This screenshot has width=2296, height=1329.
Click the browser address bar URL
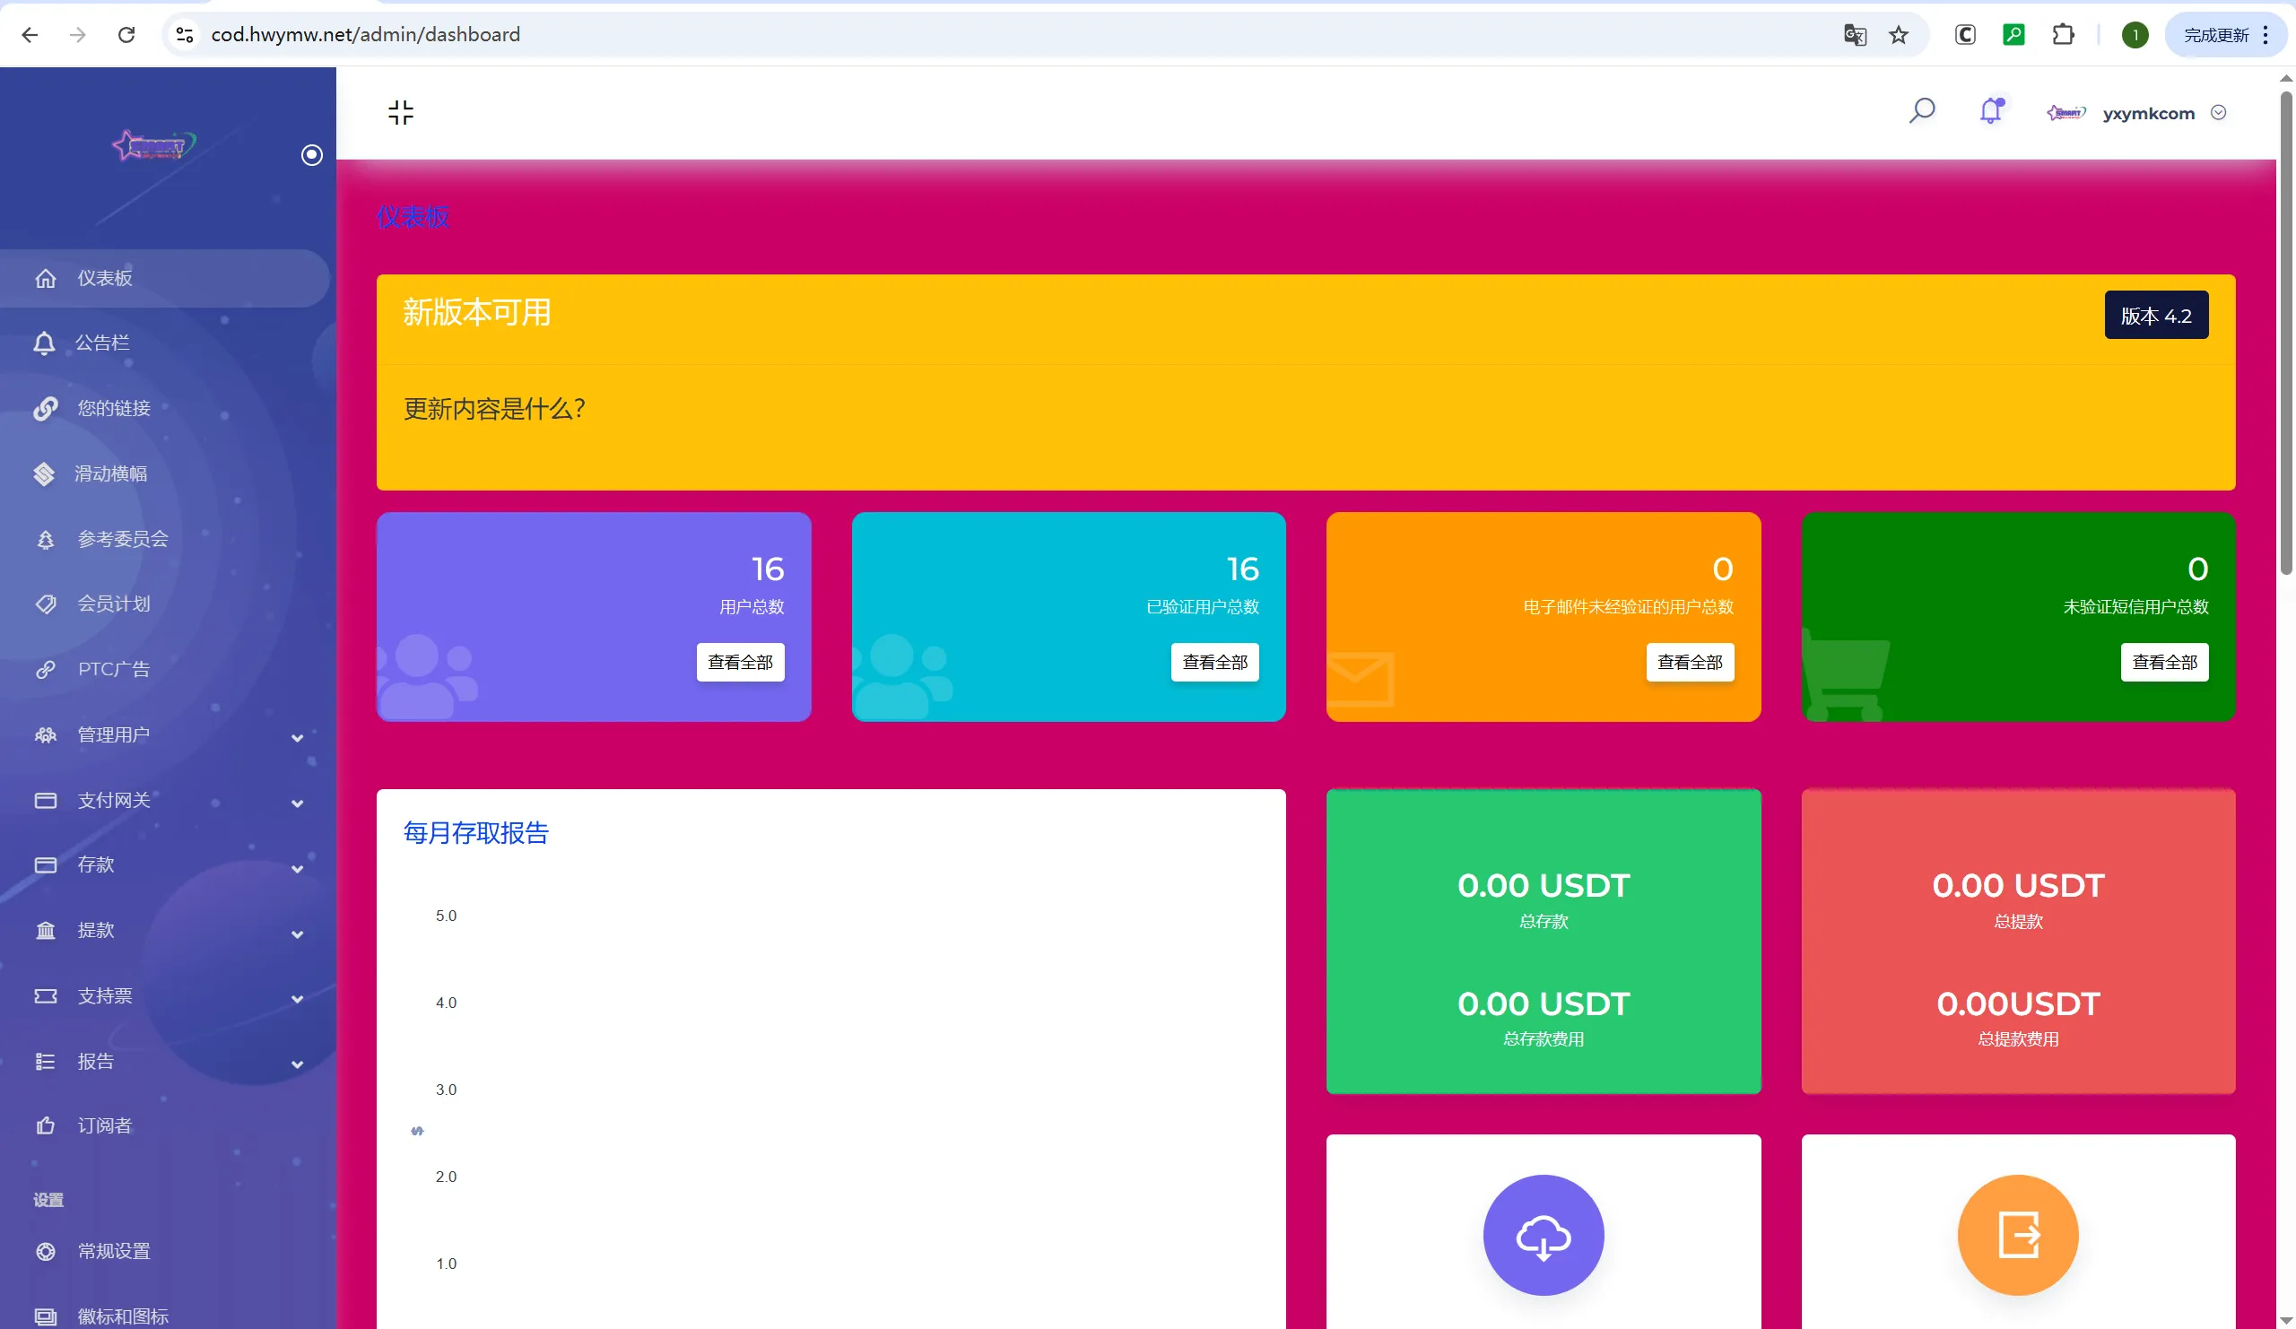[364, 35]
